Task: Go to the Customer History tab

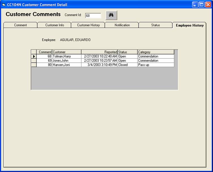Action: click(x=88, y=25)
